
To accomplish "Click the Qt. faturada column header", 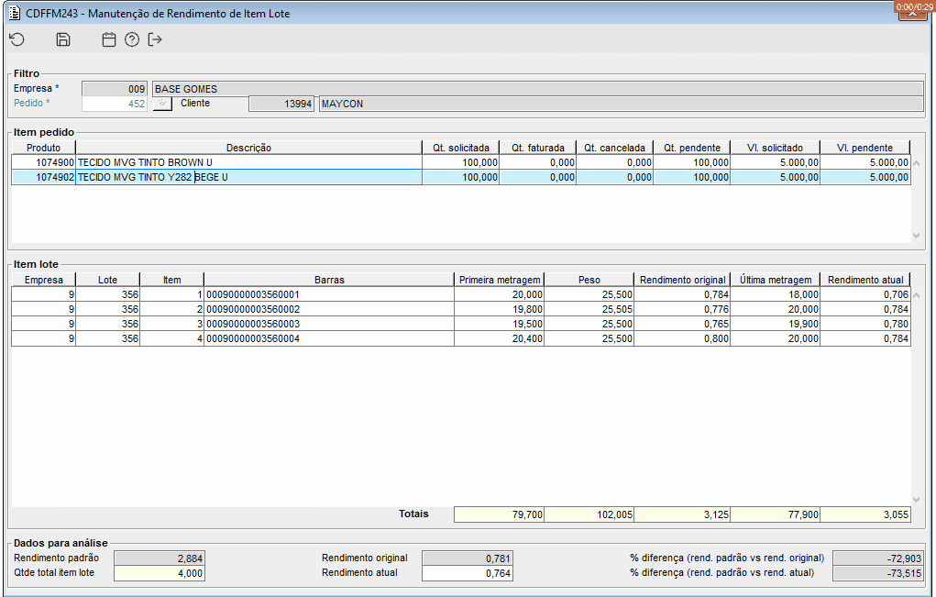I will [x=538, y=148].
